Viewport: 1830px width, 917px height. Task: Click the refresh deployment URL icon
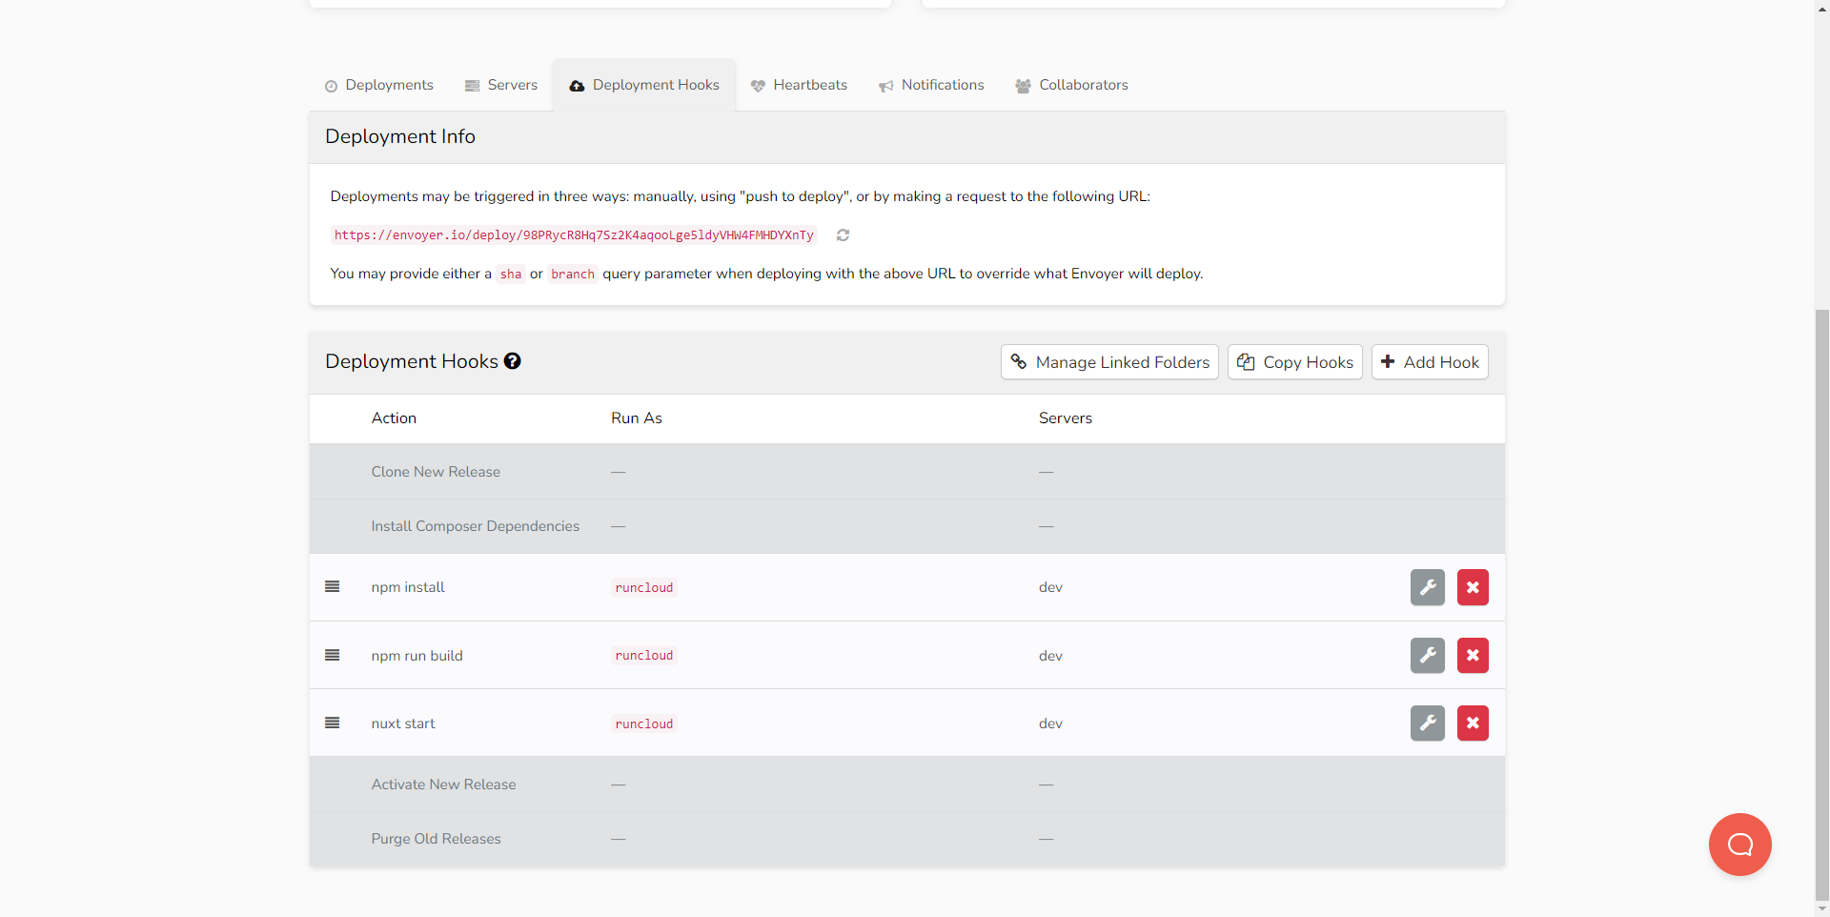click(843, 235)
